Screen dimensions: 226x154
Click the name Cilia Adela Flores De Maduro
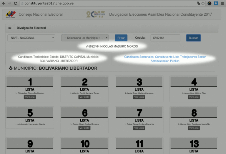[x=31, y=93]
